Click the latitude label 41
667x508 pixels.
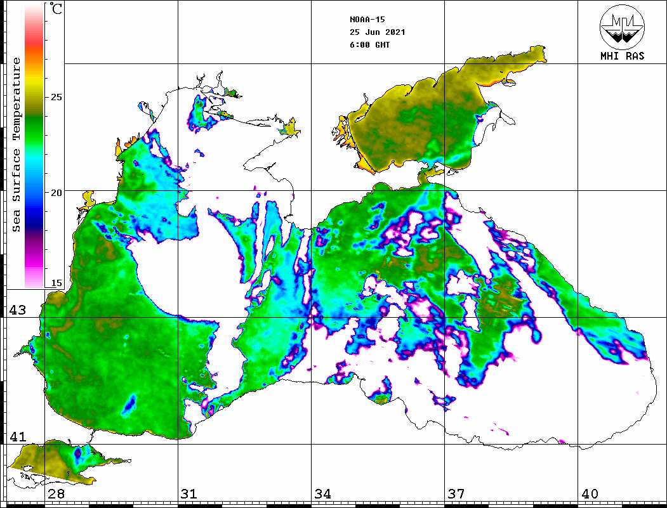coord(18,437)
